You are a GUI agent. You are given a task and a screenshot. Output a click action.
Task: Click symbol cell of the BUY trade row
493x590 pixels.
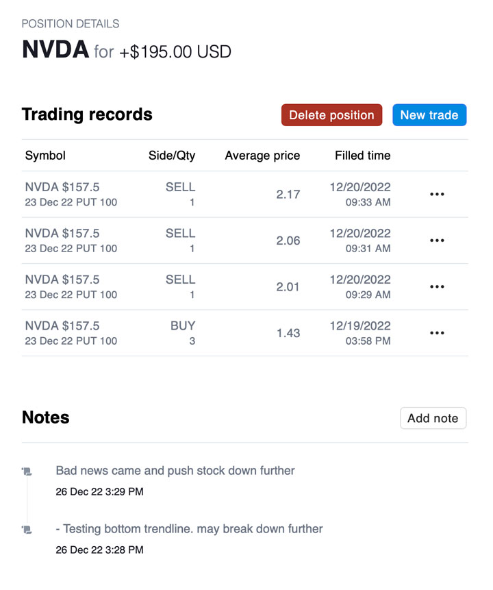click(71, 333)
